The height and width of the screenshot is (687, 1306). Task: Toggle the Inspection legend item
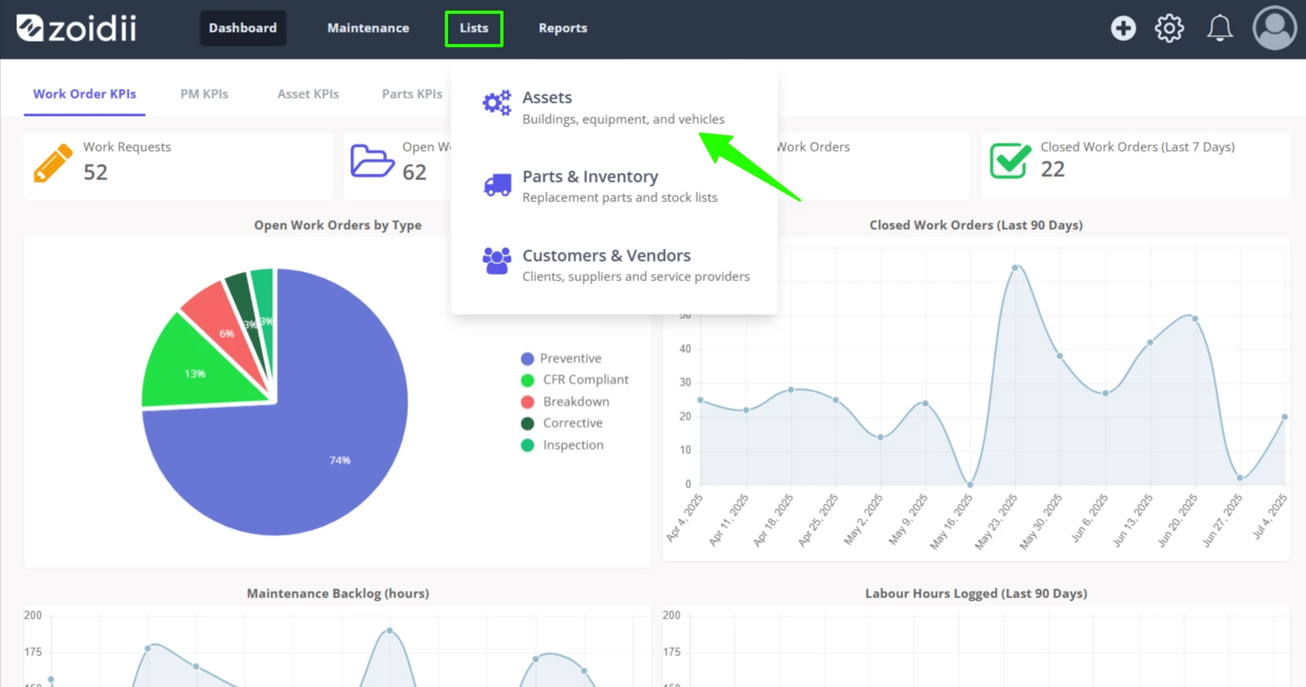pos(562,445)
